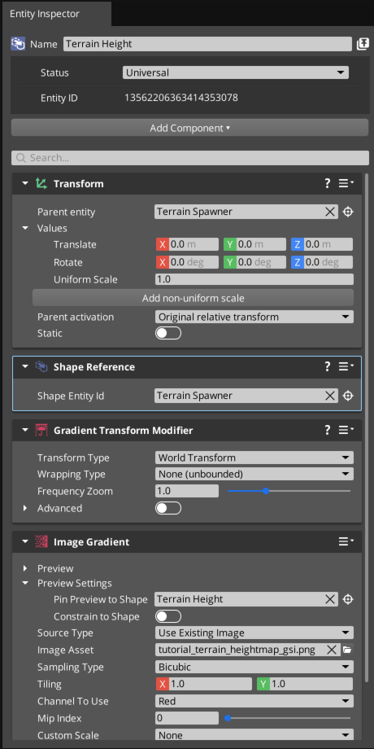Open the Add Component menu
This screenshot has width=374, height=749.
(190, 128)
